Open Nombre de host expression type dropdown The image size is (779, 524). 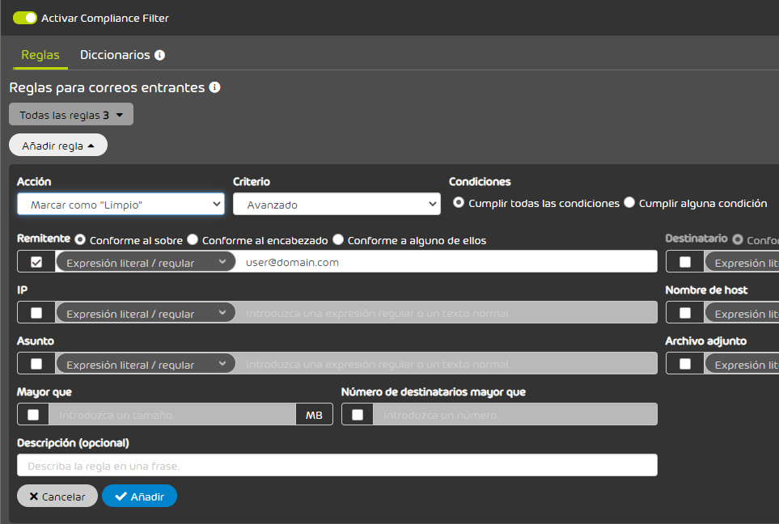[x=743, y=313]
